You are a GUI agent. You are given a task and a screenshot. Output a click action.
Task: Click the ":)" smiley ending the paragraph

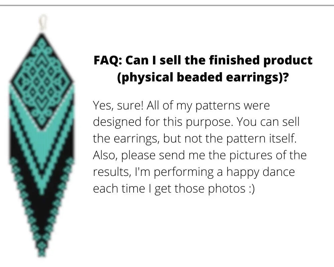click(252, 189)
